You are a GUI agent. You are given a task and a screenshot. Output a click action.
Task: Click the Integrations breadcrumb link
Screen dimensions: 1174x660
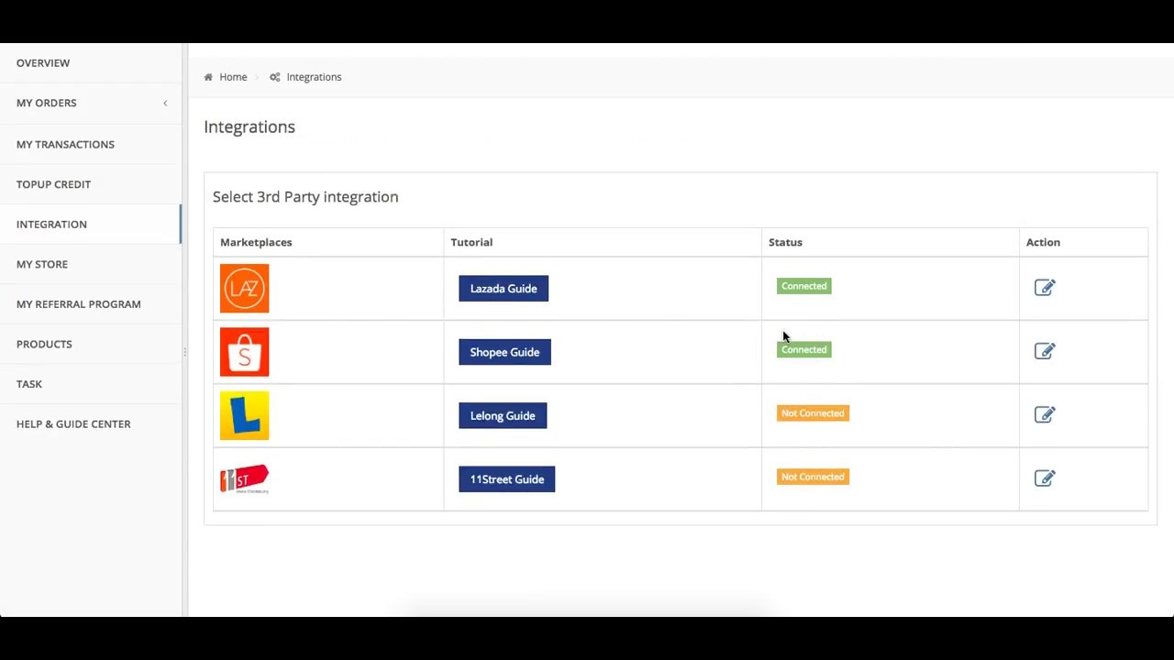click(314, 77)
